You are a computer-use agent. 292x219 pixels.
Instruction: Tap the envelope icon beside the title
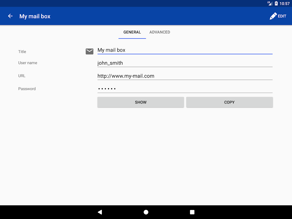coord(89,51)
